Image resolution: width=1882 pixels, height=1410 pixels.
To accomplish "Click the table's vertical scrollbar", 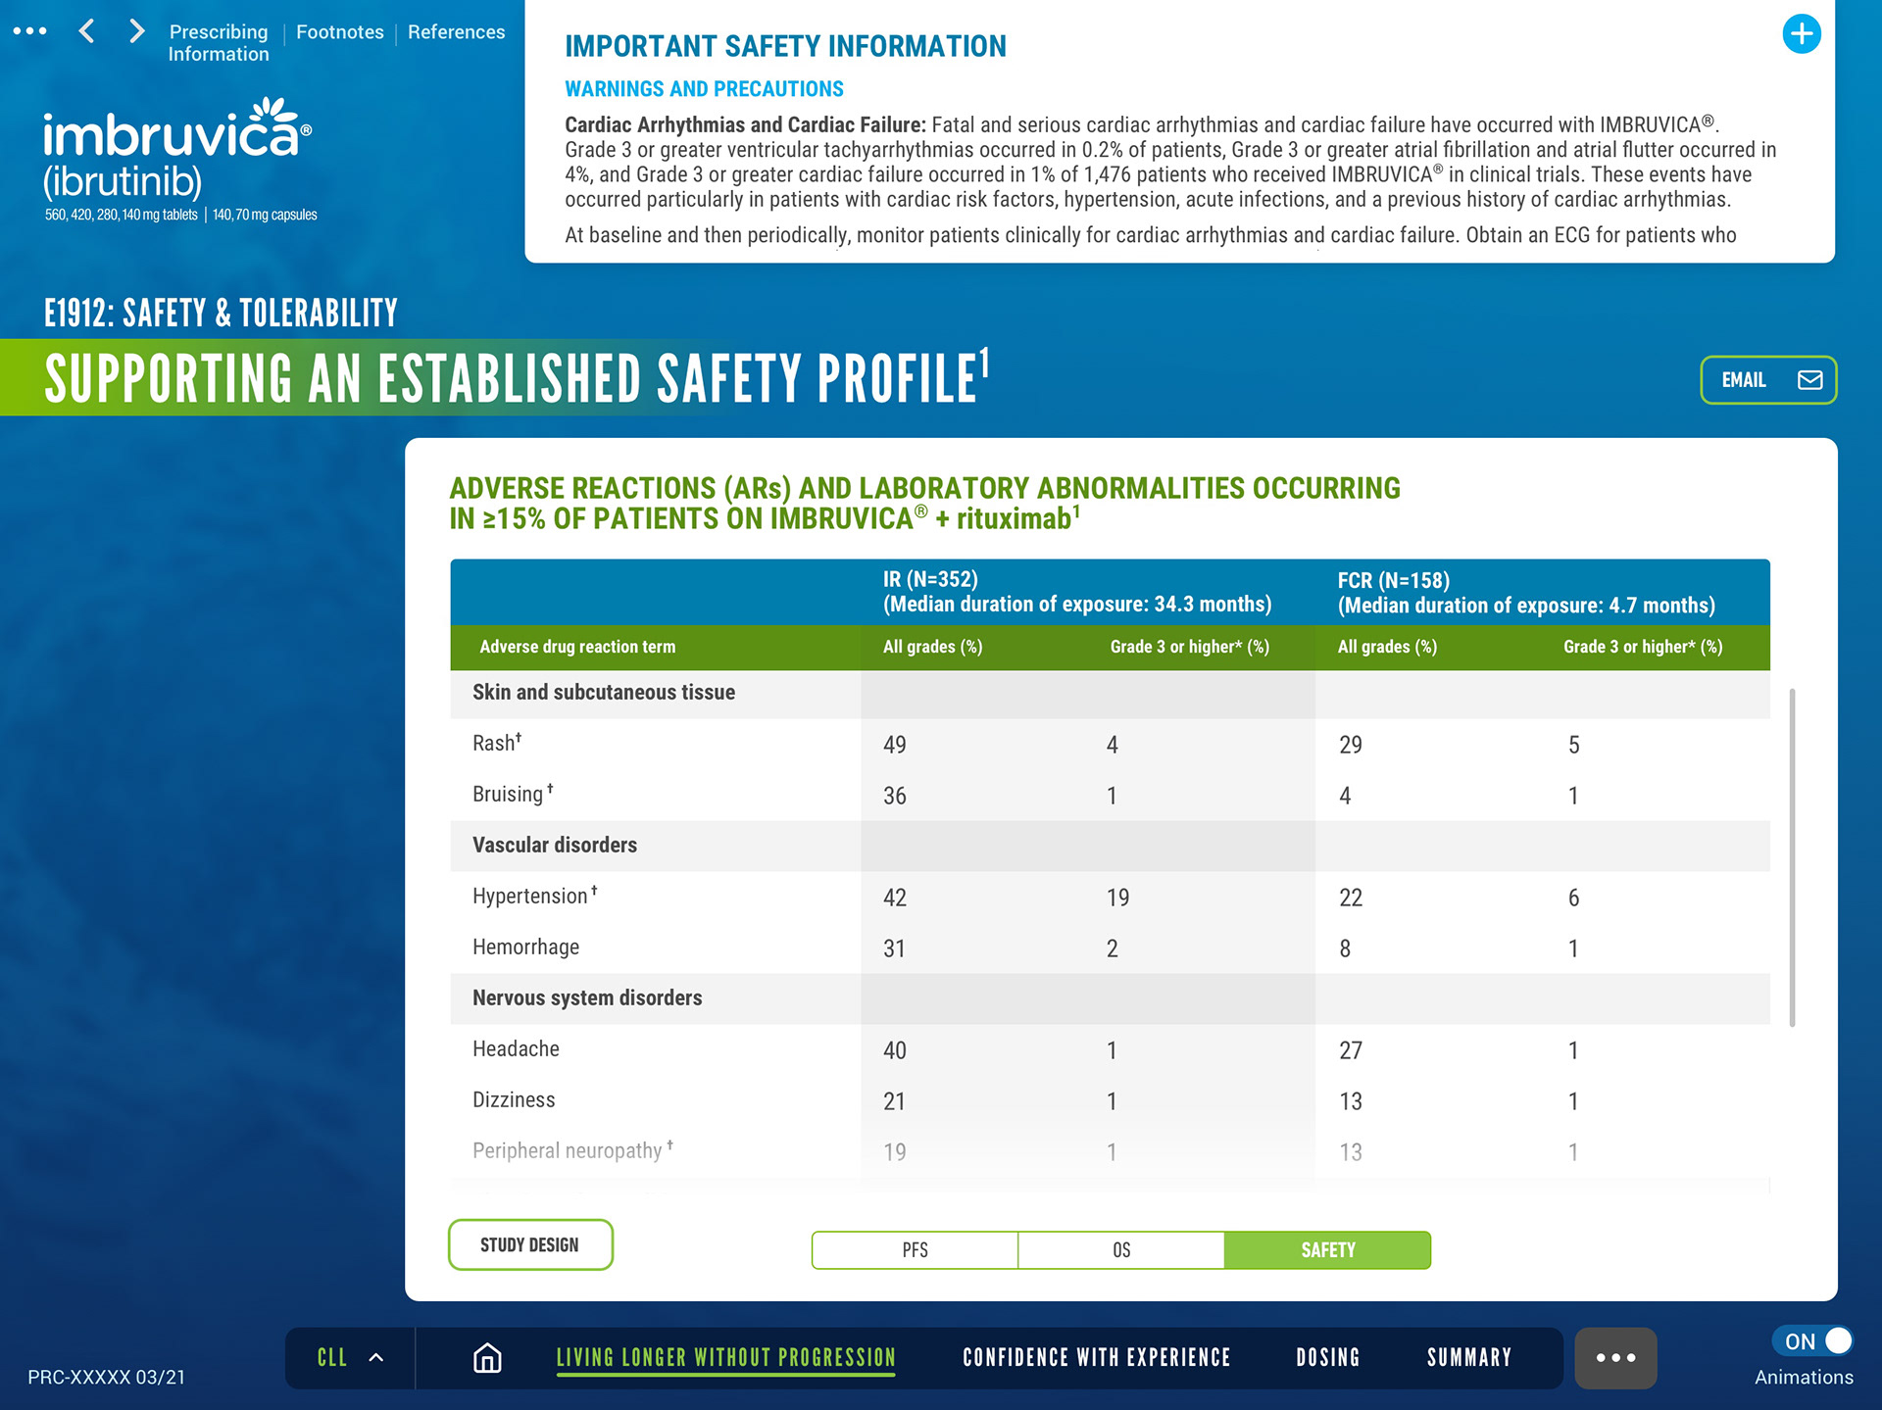I will point(1792,856).
